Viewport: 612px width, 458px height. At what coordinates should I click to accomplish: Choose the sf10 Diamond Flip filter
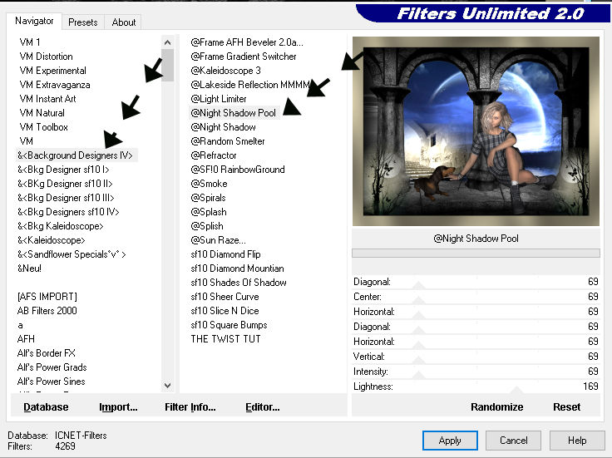tap(225, 254)
